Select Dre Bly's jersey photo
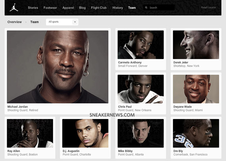This screenshot has height=161, width=226. click(x=196, y=133)
